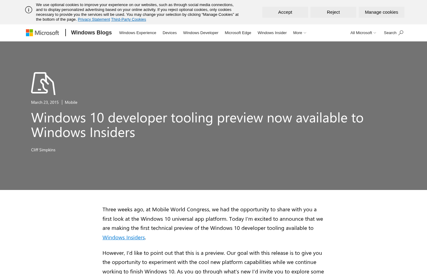The height and width of the screenshot is (274, 427).
Task: Go to Windows Blogs home
Action: point(91,33)
